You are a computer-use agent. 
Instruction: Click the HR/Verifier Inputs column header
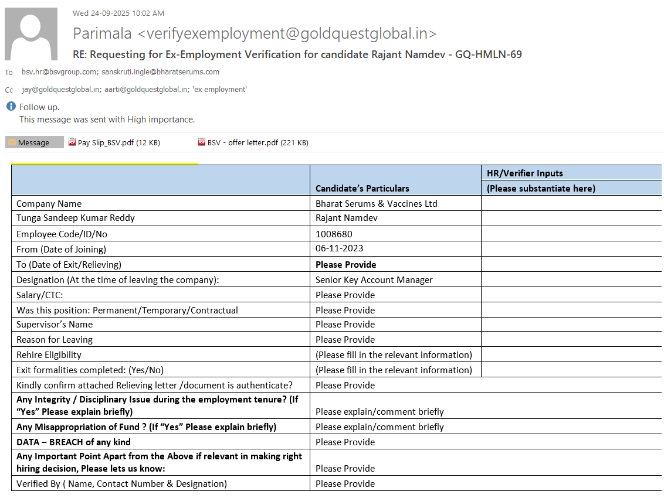point(524,173)
